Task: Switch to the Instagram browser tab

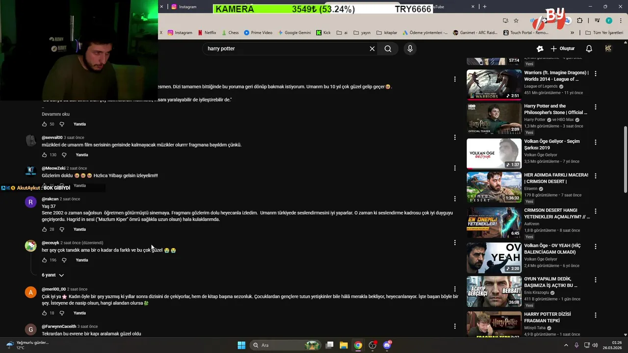Action: (x=187, y=7)
